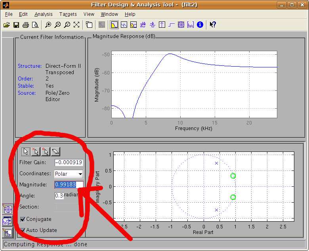
Task: Open the Edit menu
Action: (x=23, y=14)
